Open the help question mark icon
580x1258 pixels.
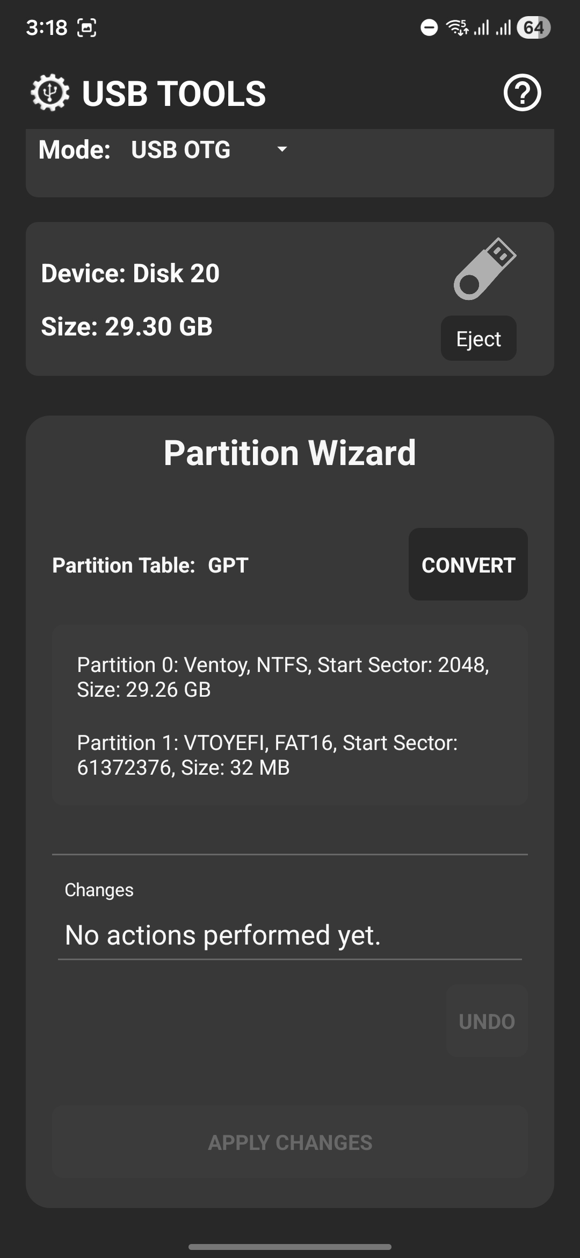[522, 93]
